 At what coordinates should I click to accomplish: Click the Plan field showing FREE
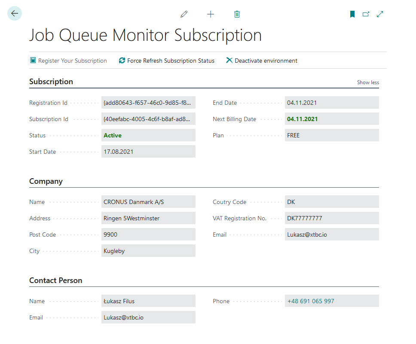(x=332, y=135)
